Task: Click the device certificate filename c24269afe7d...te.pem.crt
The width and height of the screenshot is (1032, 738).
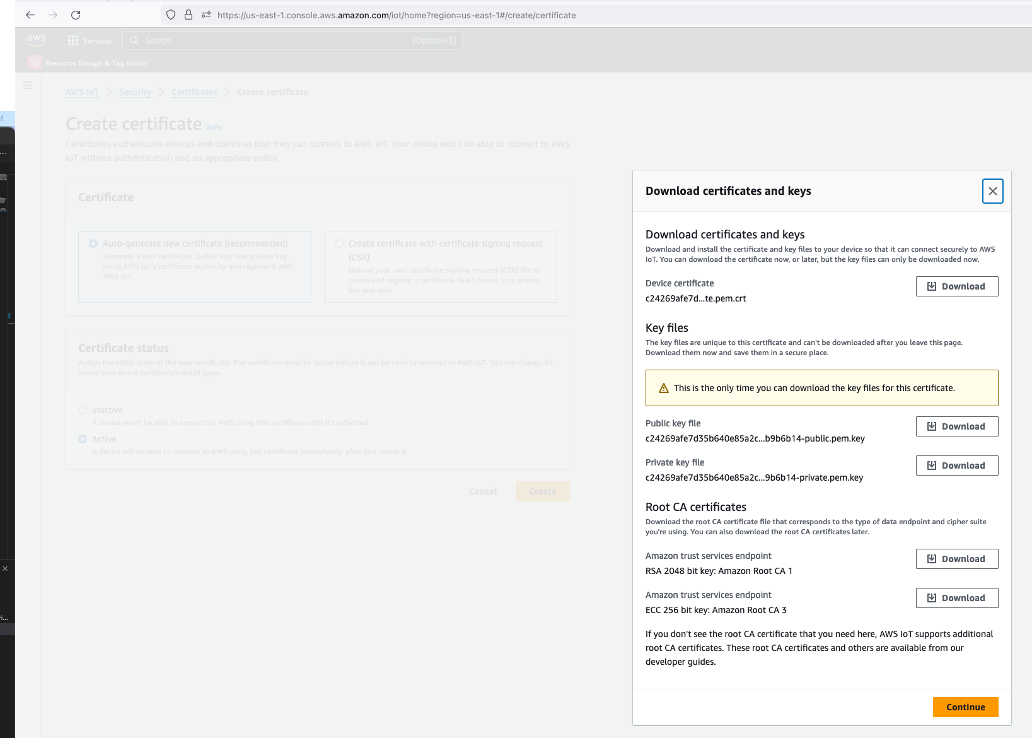Action: click(x=696, y=298)
